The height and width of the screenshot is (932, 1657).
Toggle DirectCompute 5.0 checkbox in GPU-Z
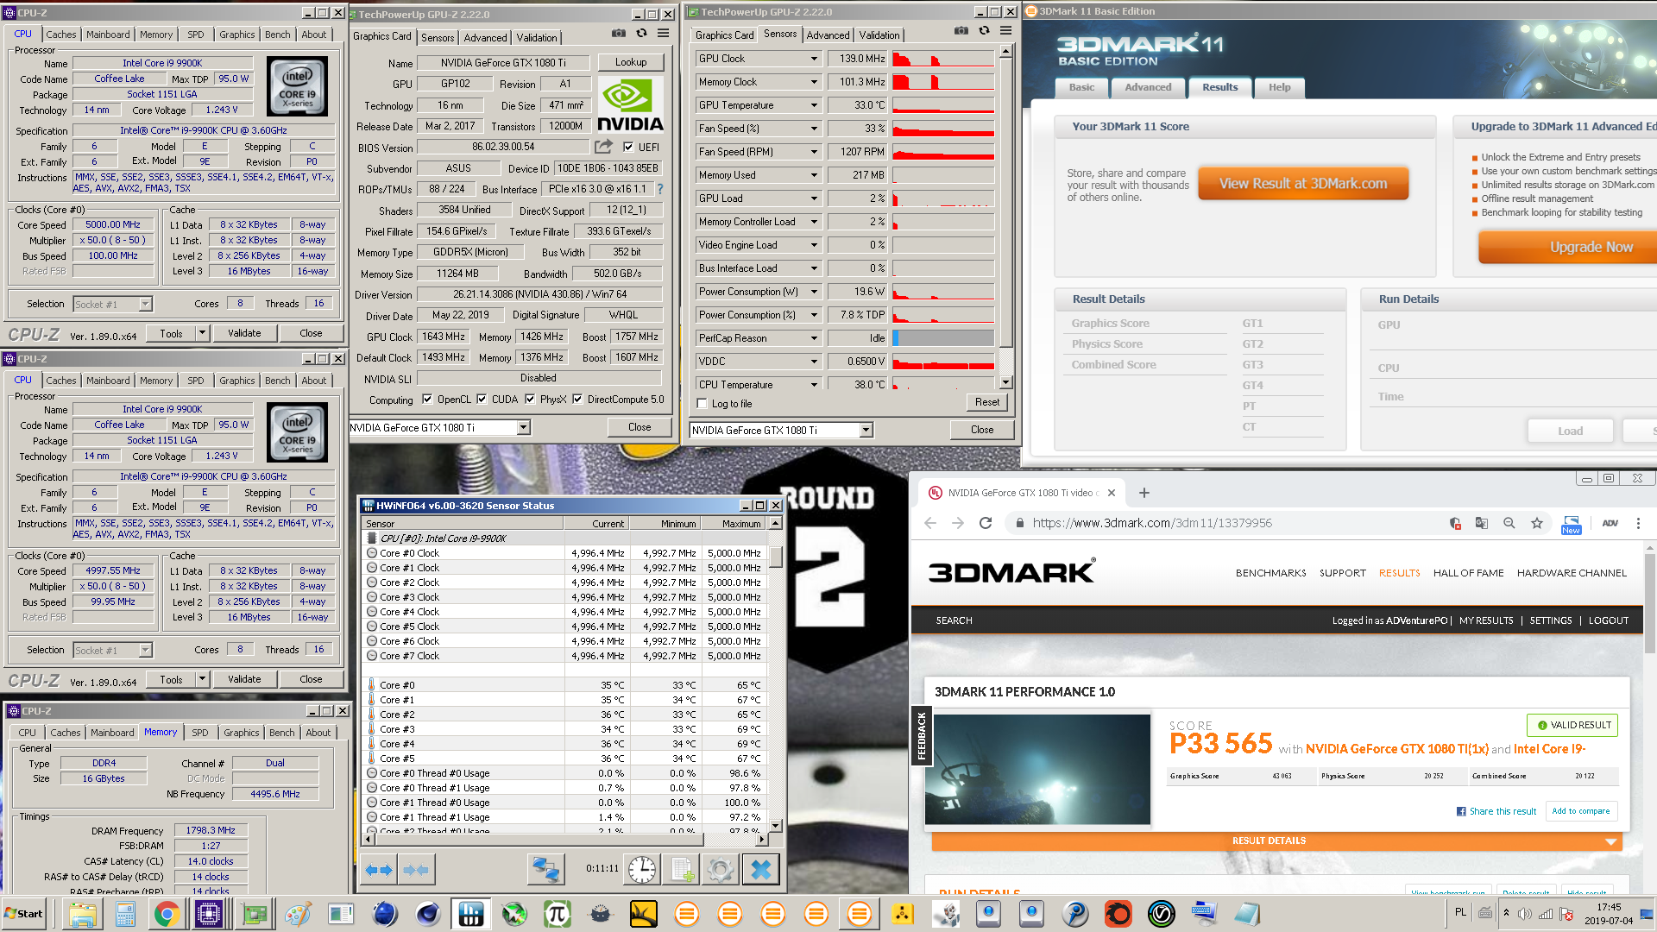(577, 400)
